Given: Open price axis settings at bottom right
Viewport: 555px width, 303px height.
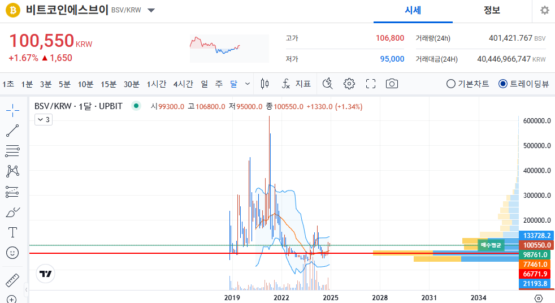Looking at the screenshot, I should [539, 298].
